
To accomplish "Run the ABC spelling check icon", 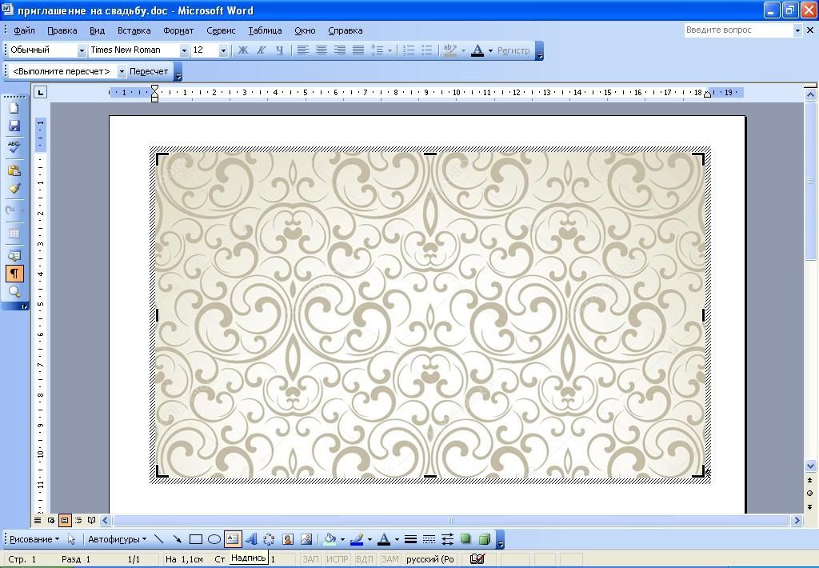I will click(x=14, y=146).
